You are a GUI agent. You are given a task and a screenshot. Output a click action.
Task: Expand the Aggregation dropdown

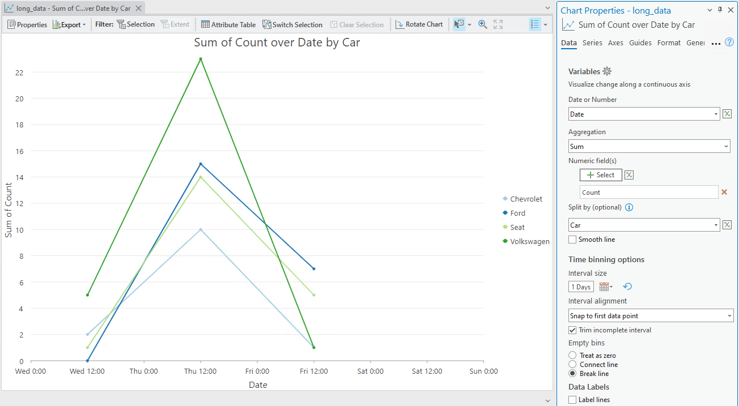[649, 146]
